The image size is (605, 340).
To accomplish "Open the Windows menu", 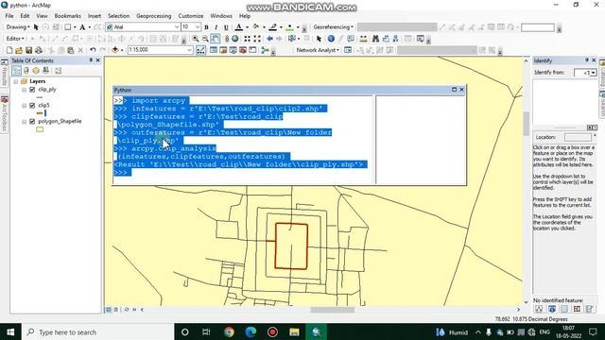I will (x=221, y=16).
